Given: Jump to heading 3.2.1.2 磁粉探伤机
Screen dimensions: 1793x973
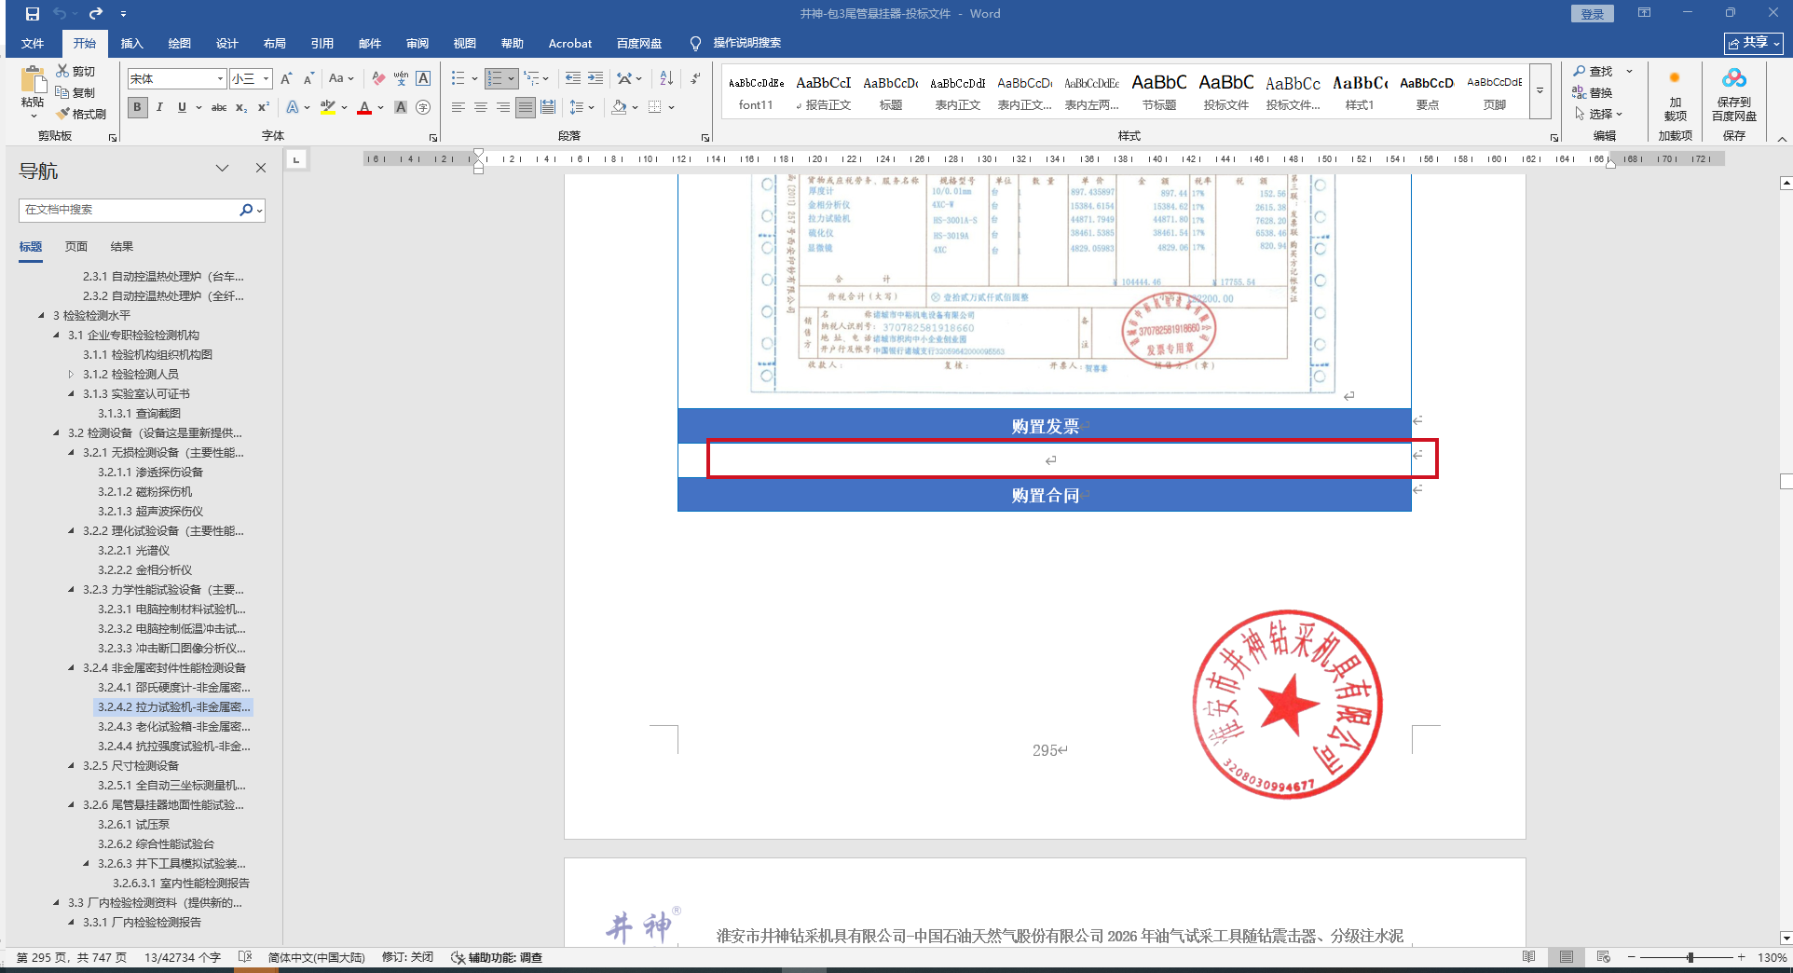Looking at the screenshot, I should (145, 491).
